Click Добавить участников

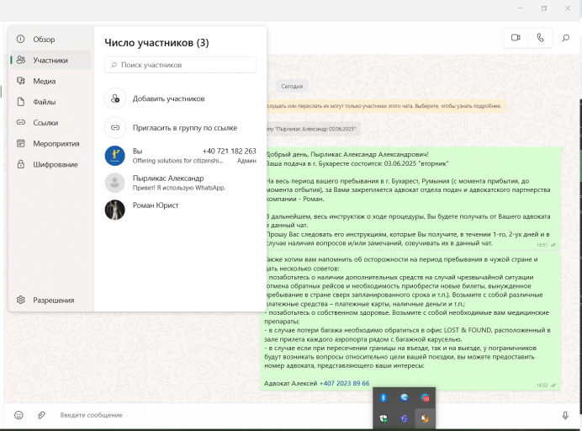click(180, 98)
